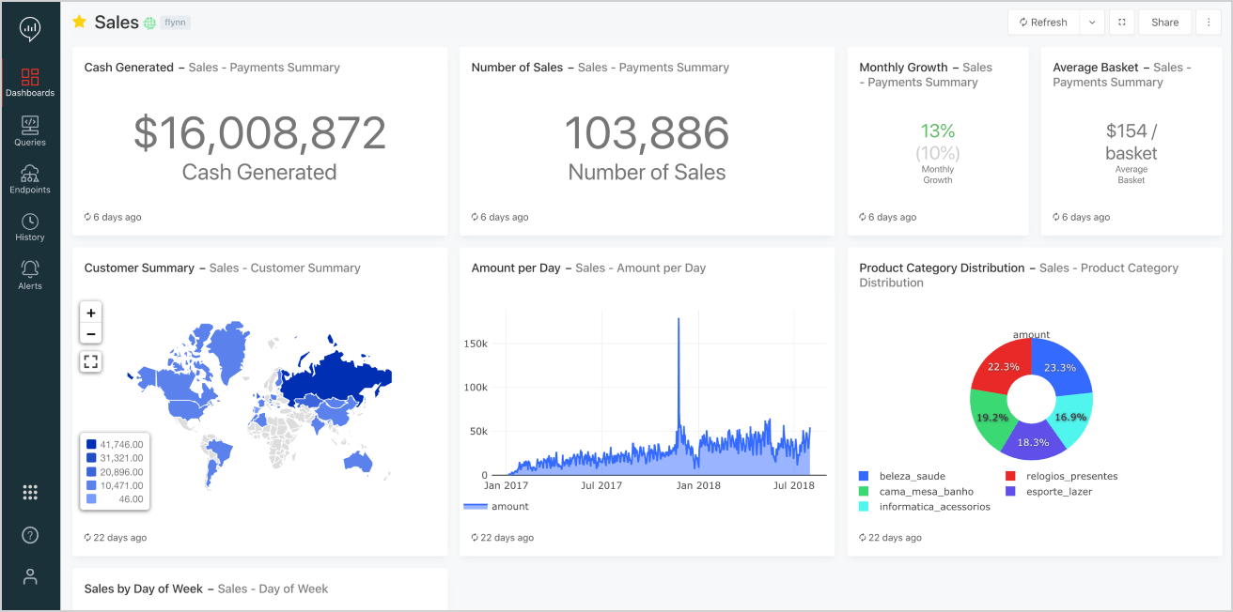Screen dimensions: 1233x612
Task: Open the Endpoints section in sidebar
Action: pos(30,178)
